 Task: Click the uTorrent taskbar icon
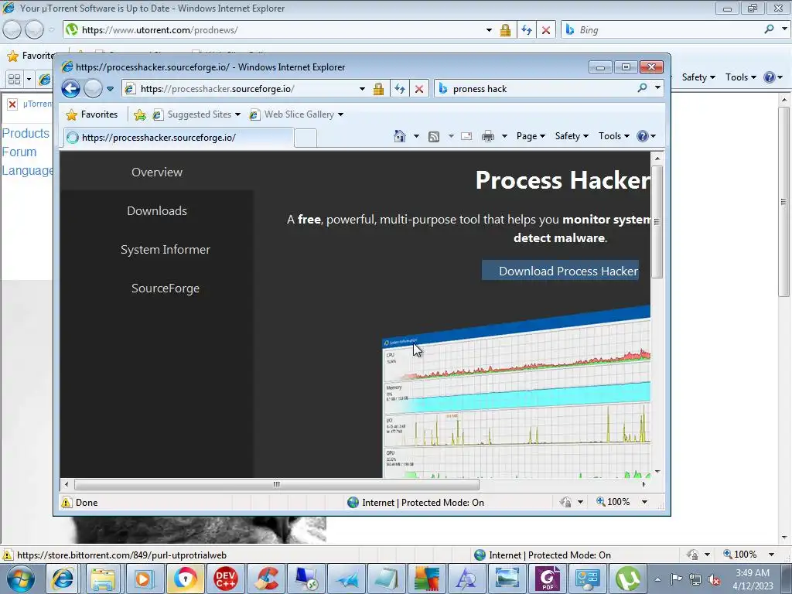pyautogui.click(x=627, y=579)
